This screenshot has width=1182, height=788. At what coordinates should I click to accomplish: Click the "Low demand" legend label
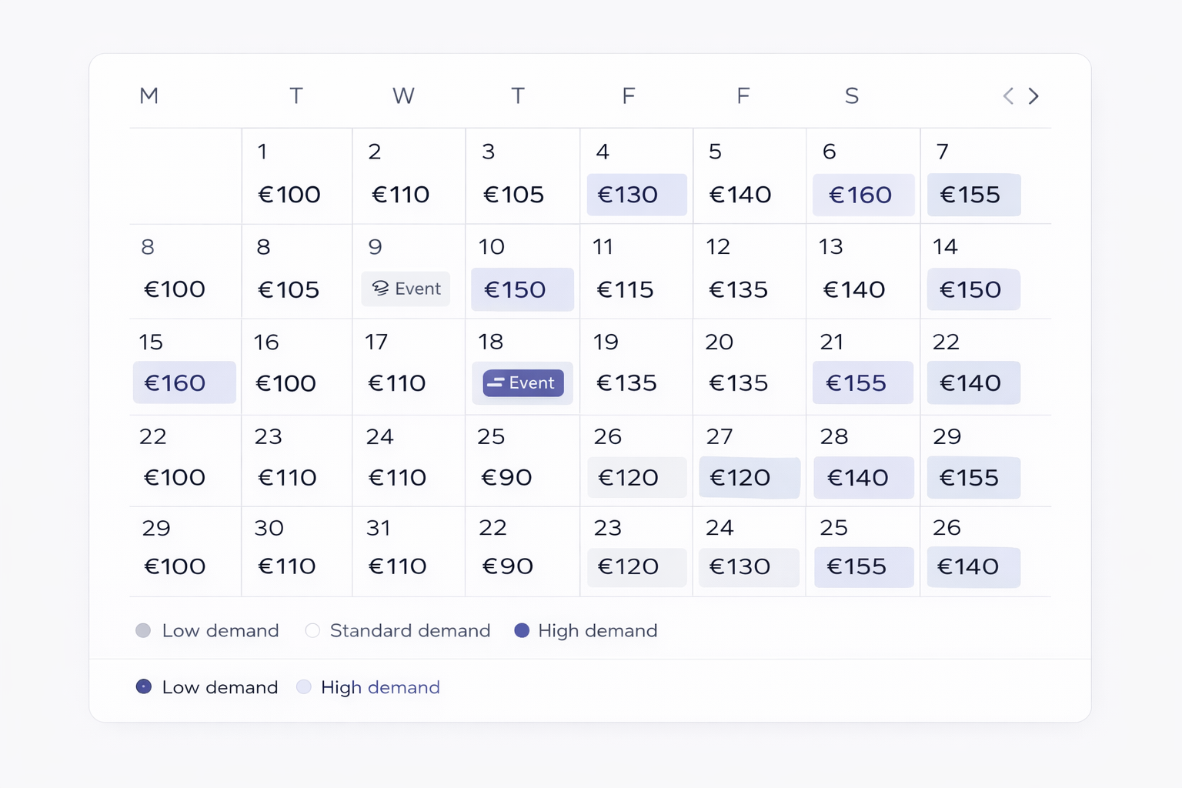click(x=220, y=630)
